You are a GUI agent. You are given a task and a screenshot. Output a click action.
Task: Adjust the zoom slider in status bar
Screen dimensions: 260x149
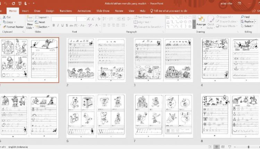[x=248, y=147]
